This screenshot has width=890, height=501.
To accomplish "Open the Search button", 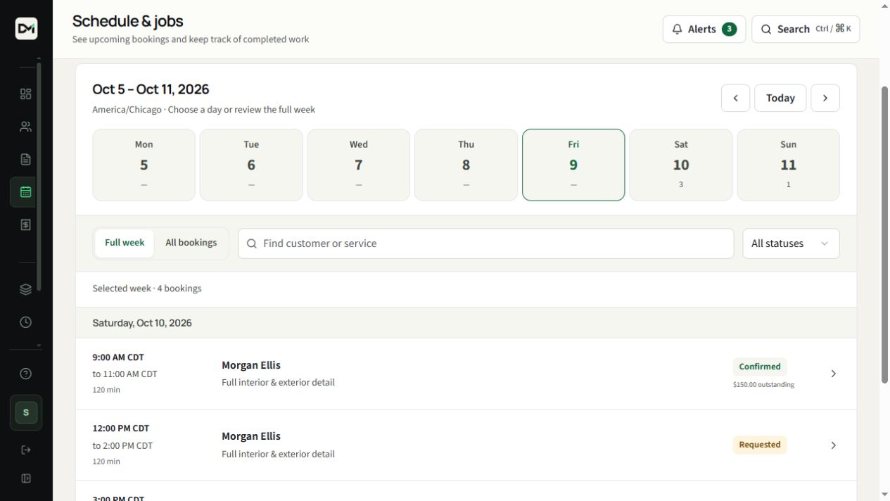I will (806, 29).
